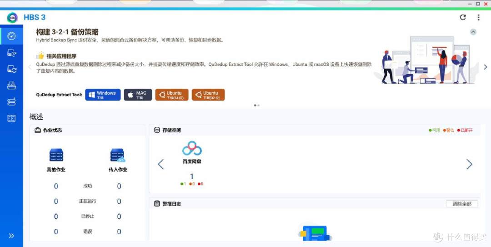Open the Jobs sidebar icon
491x247 pixels.
pos(11,85)
